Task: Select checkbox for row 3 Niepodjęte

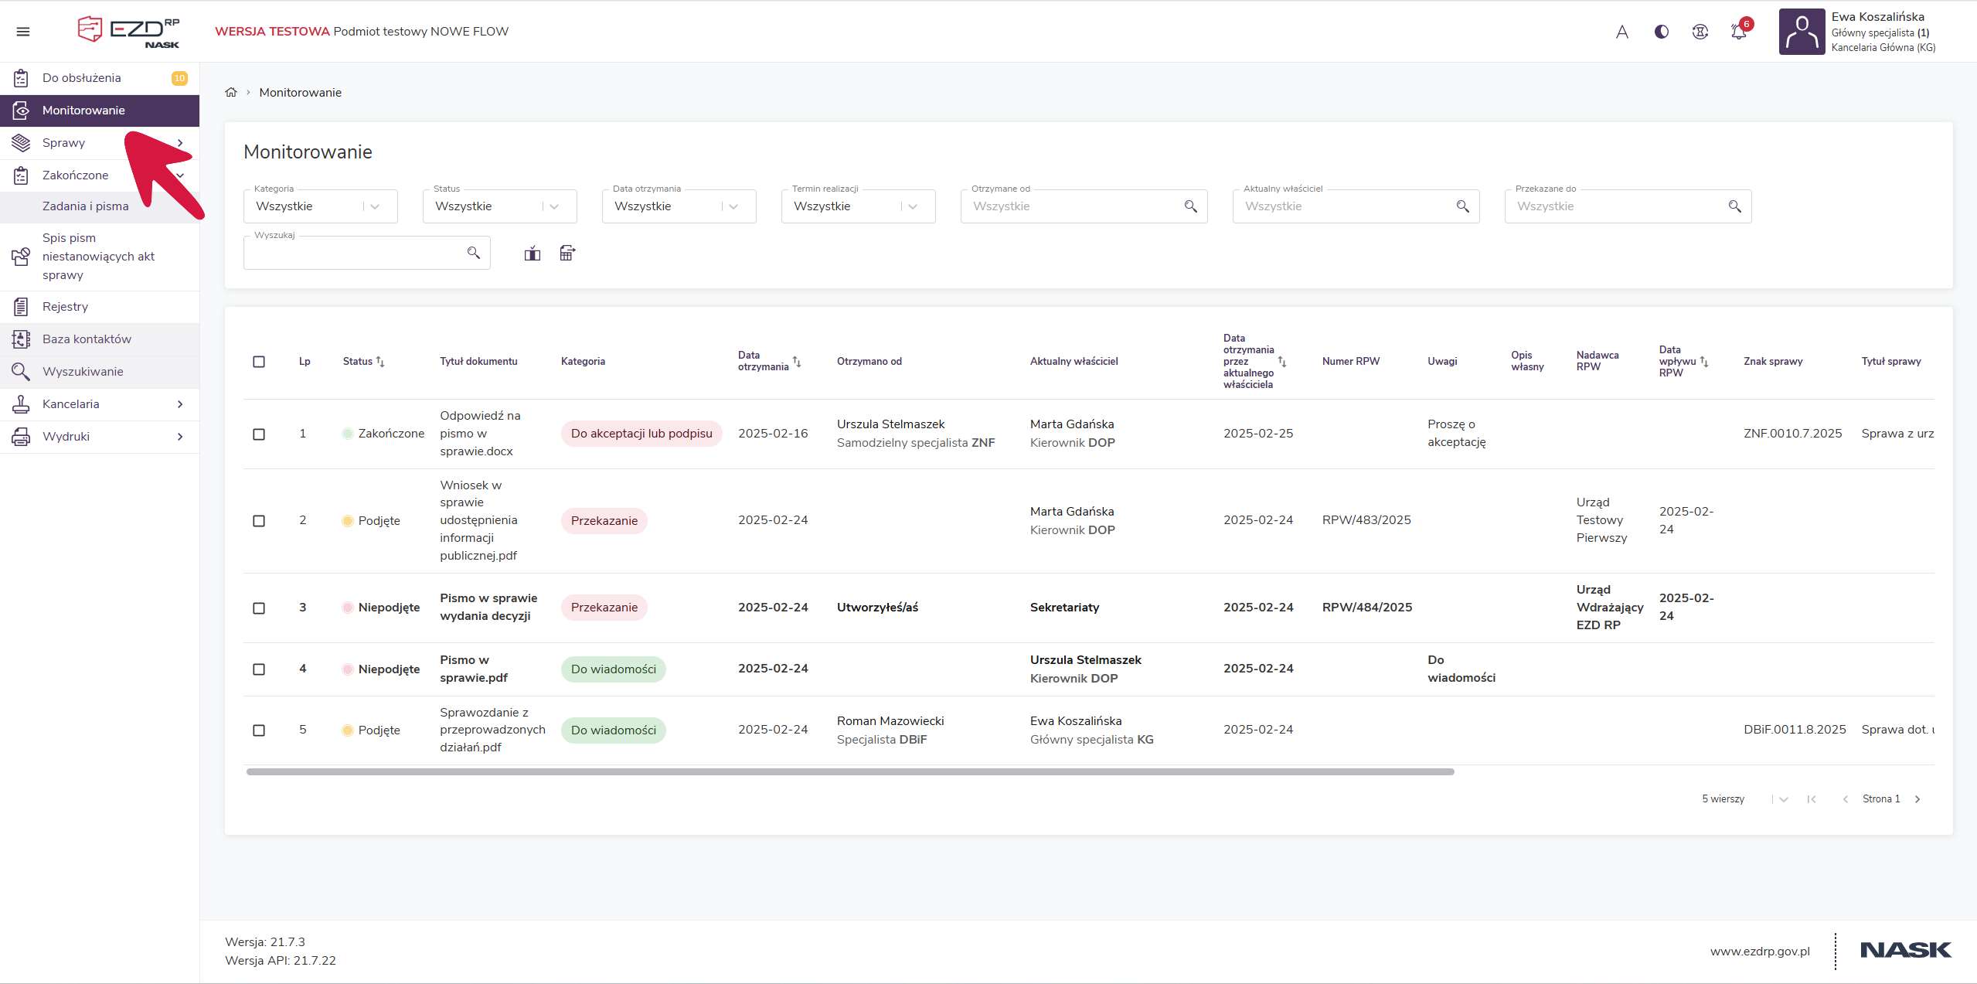Action: (x=259, y=608)
